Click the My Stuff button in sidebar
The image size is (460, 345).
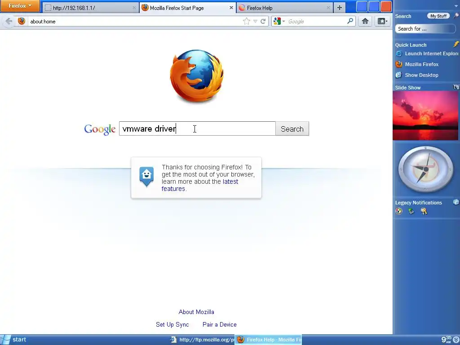click(x=438, y=16)
